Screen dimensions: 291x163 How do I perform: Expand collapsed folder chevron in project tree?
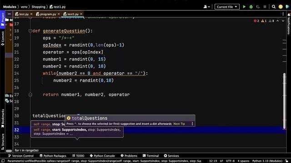(10, 29)
